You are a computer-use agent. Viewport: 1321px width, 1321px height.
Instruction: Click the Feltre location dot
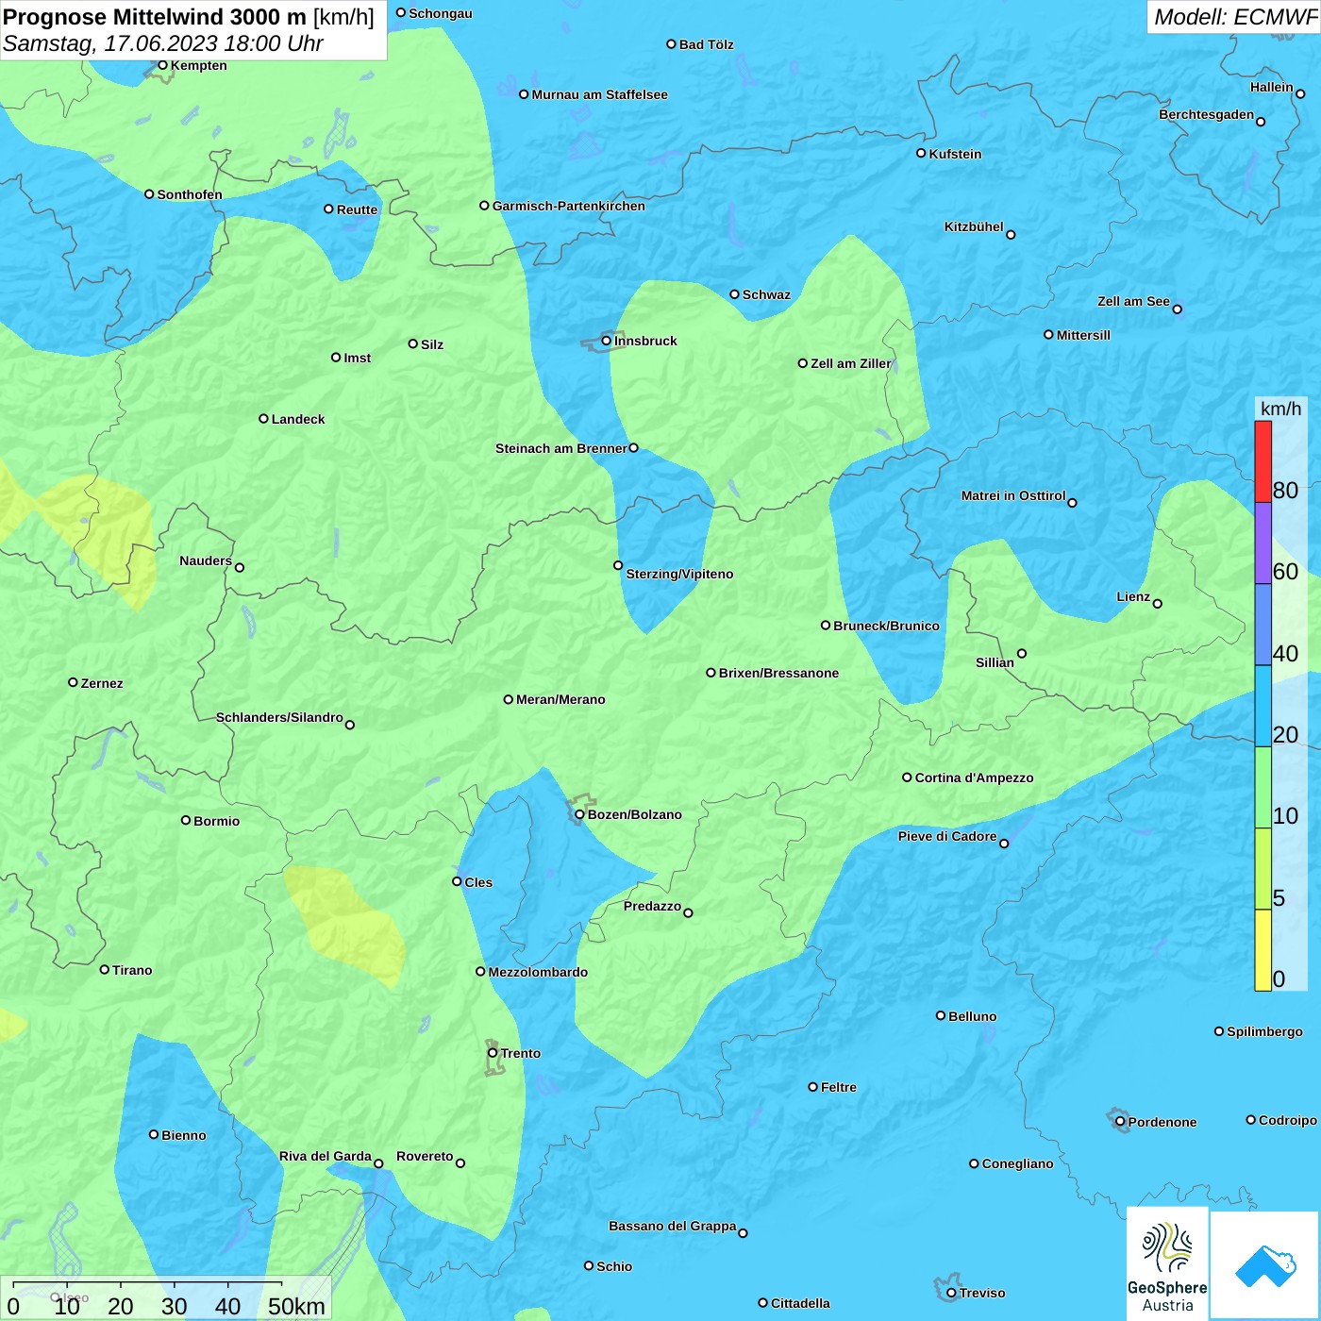click(812, 1087)
